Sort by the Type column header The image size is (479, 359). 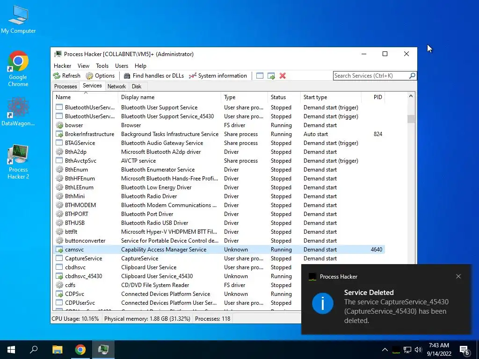click(244, 97)
